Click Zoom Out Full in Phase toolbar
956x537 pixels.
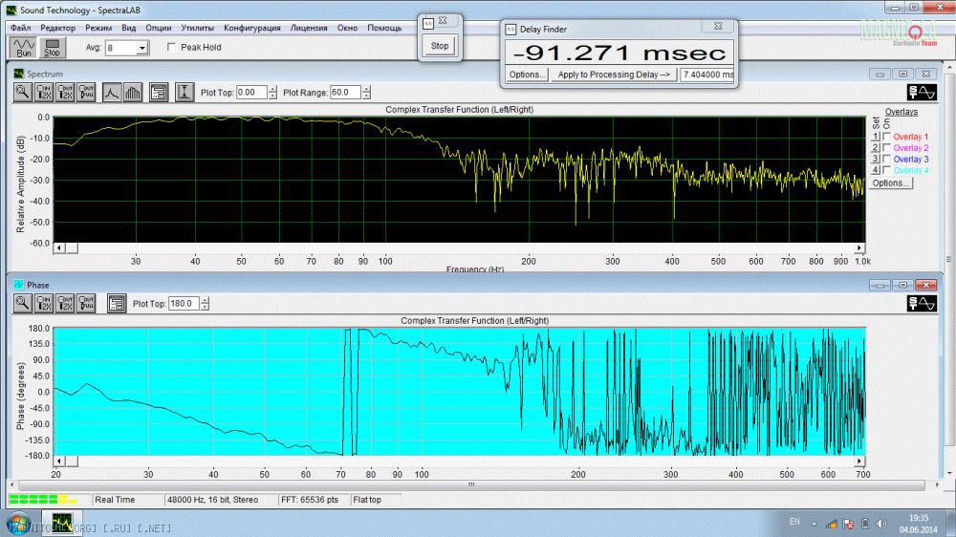pyautogui.click(x=87, y=303)
